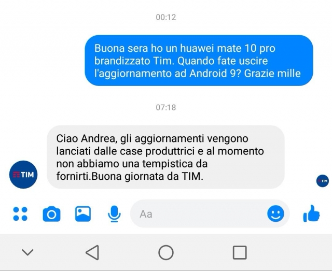Send a thumbs-up like
This screenshot has width=332, height=271.
click(311, 213)
